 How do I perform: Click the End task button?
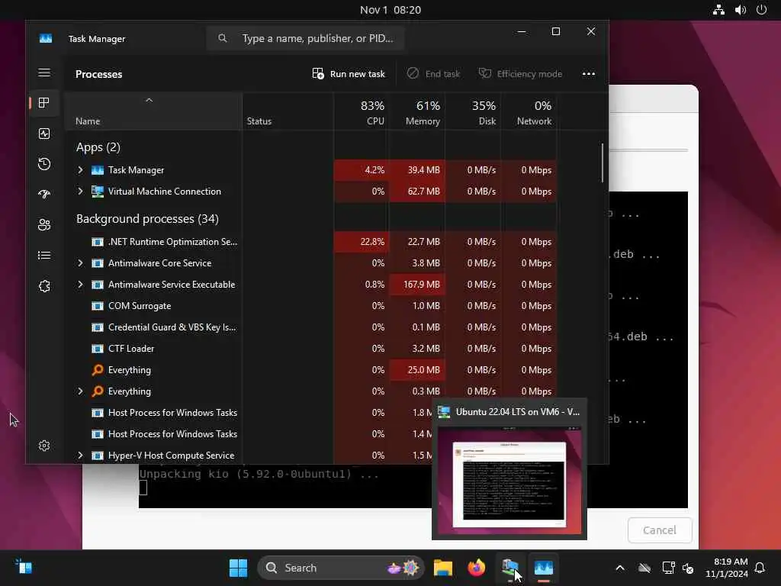(x=433, y=74)
